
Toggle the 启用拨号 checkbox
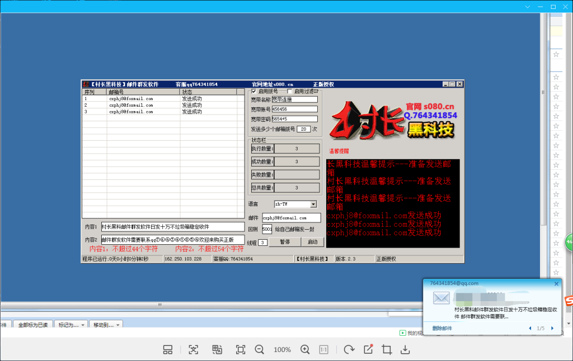254,91
